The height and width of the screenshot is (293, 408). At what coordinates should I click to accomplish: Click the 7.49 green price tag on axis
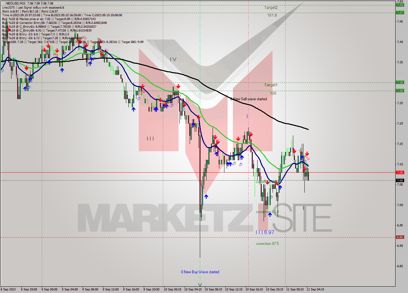click(400, 5)
